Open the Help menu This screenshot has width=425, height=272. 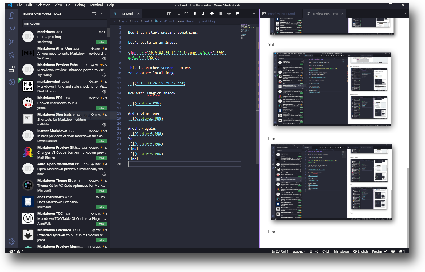tap(111, 5)
